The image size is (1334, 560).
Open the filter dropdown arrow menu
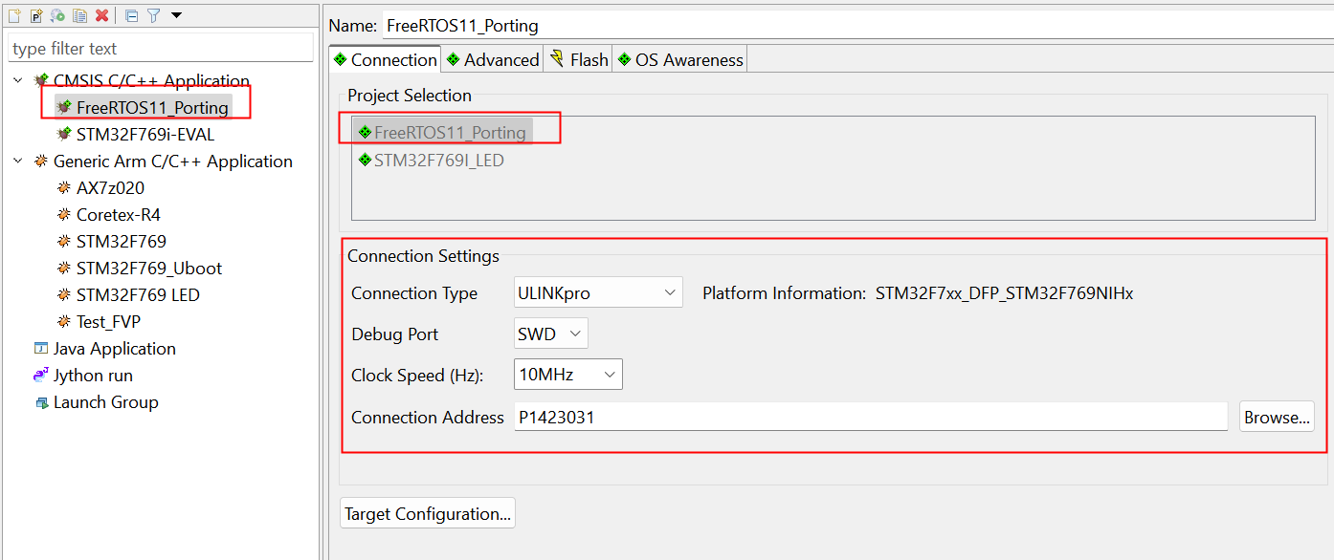tap(176, 15)
